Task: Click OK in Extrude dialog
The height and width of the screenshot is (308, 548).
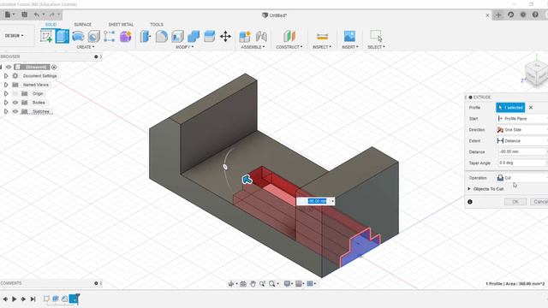Action: click(515, 202)
